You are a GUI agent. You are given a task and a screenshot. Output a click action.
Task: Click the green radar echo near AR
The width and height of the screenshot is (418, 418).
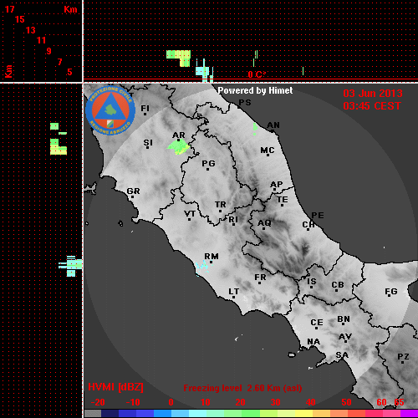(x=178, y=147)
